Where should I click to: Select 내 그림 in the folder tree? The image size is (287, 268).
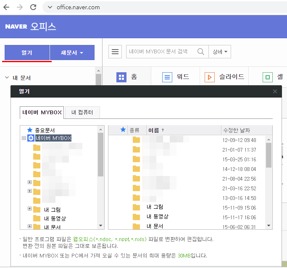pyautogui.click(x=53, y=210)
